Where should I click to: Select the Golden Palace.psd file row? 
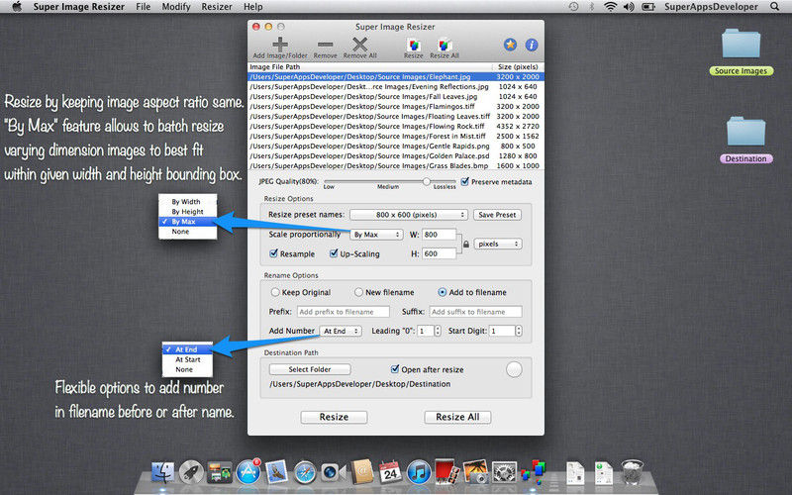point(396,156)
